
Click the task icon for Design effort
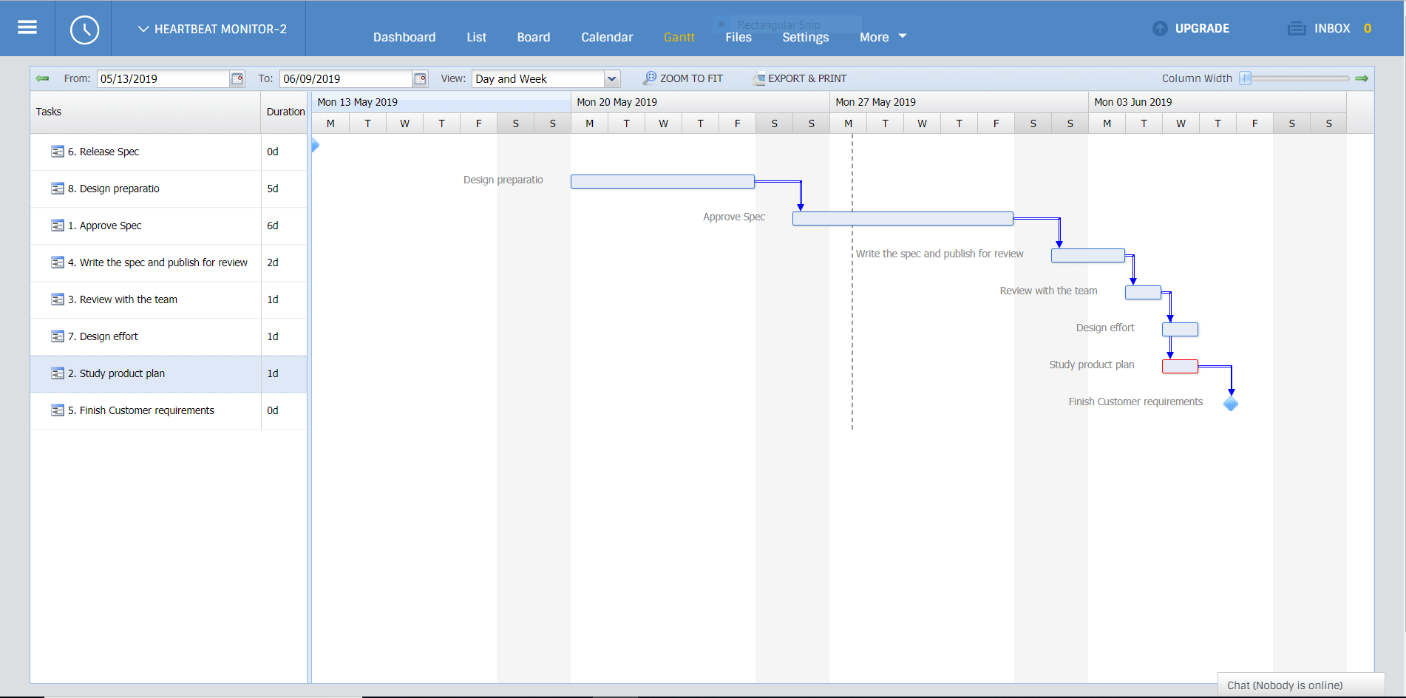(58, 336)
